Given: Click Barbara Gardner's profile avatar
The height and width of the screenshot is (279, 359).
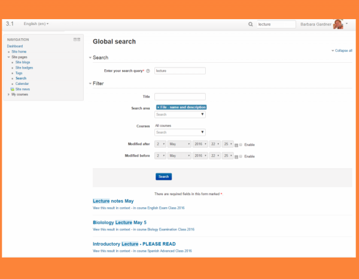Looking at the screenshot, I should click(338, 24).
